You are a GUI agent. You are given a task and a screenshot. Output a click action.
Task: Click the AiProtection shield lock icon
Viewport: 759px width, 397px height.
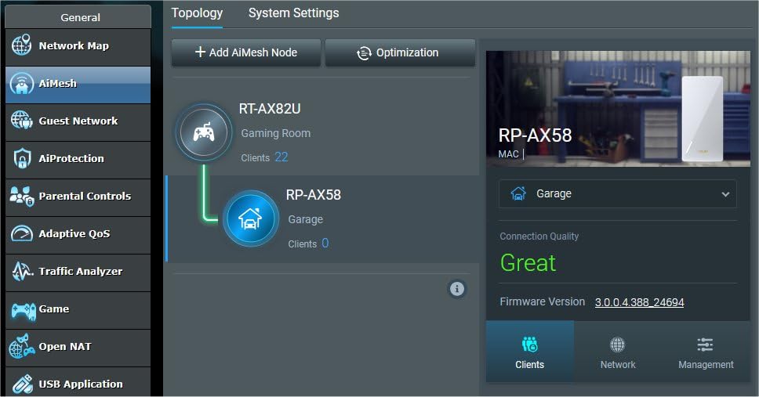(22, 158)
